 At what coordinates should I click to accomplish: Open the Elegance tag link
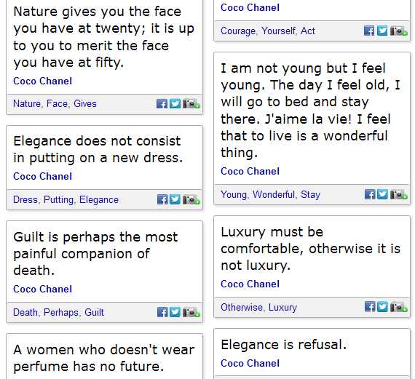click(99, 199)
